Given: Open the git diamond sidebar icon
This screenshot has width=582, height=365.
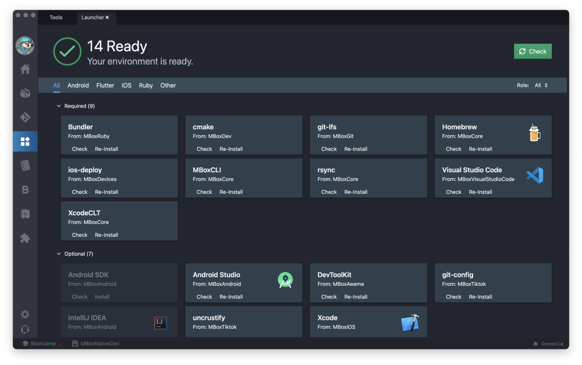Looking at the screenshot, I should [x=25, y=117].
